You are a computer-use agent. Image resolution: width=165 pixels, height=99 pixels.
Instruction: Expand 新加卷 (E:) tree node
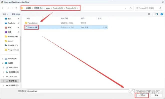[3, 81]
